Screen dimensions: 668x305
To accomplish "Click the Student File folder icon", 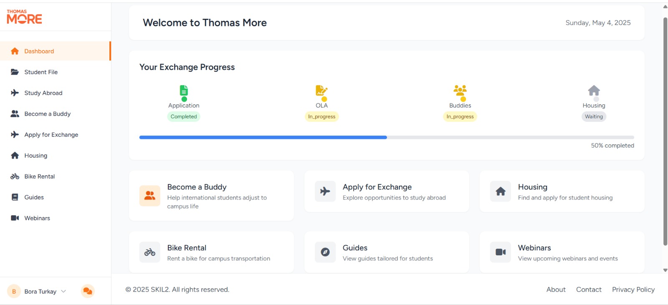I will (x=15, y=72).
